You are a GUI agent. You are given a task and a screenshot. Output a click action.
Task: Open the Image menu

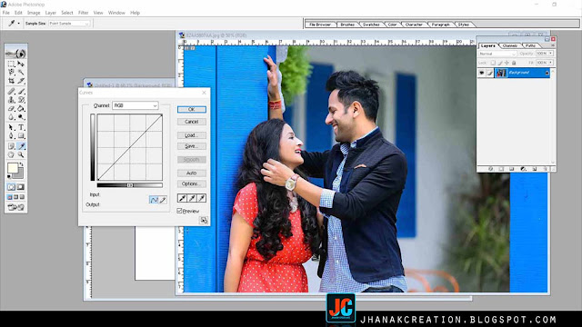(34, 13)
